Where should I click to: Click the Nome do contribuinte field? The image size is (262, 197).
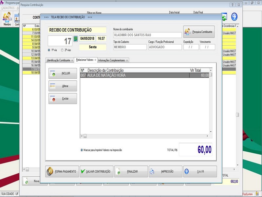[x=147, y=35]
